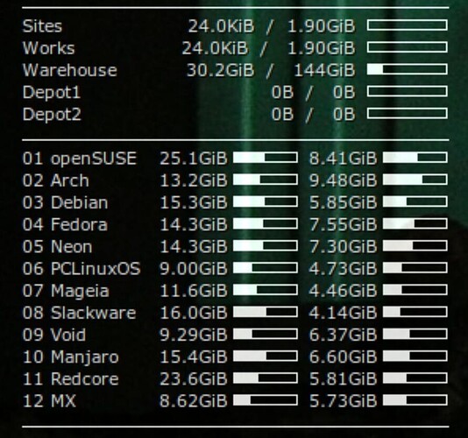
Task: Click the Works partition label
Action: pos(49,48)
